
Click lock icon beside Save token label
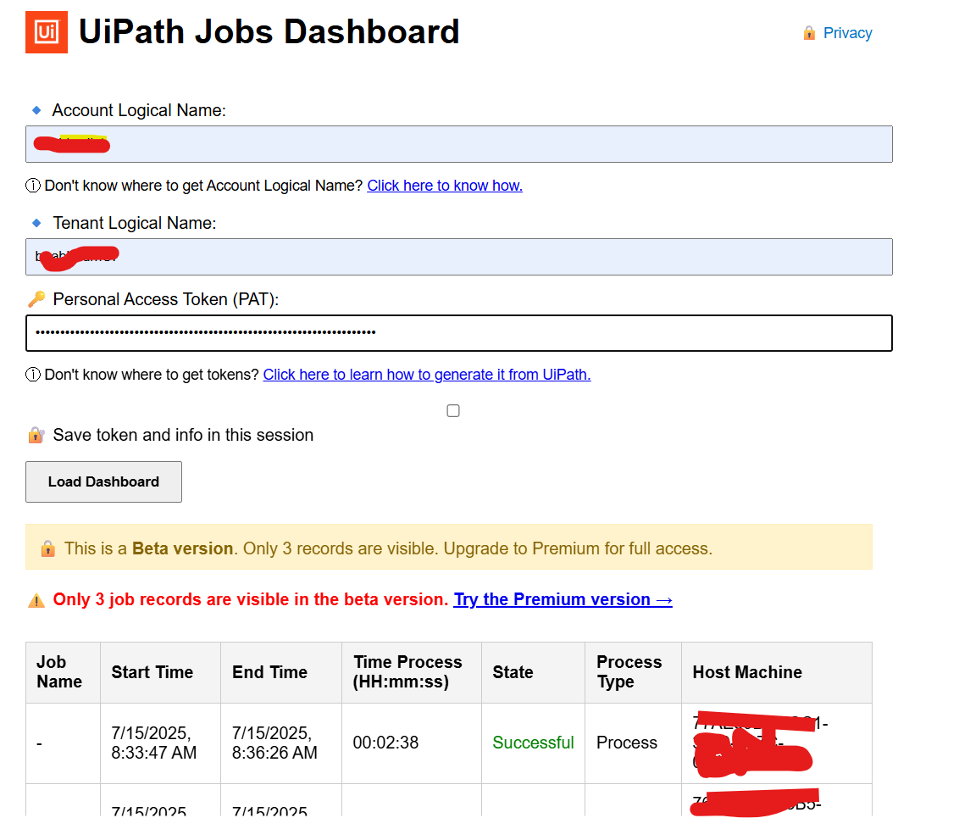pyautogui.click(x=36, y=435)
